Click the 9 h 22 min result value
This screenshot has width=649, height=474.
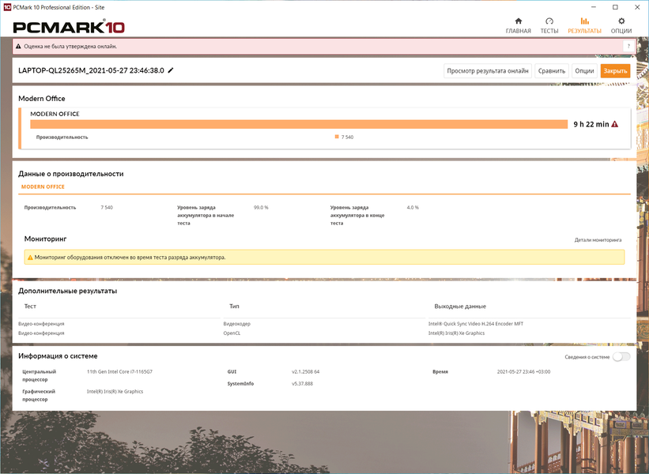tap(591, 124)
